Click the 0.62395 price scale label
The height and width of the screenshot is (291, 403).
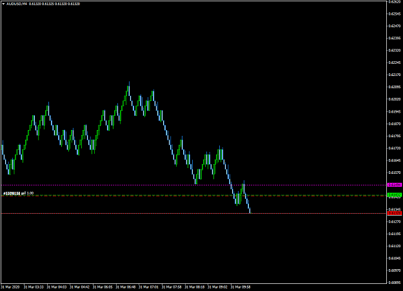point(395,38)
